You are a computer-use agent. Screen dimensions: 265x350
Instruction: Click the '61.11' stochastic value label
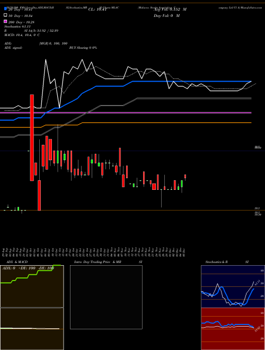pyautogui.click(x=257, y=283)
